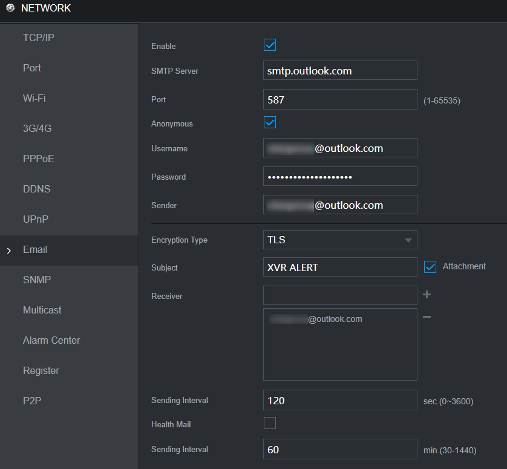
Task: Toggle the Enable checkbox
Action: click(x=270, y=45)
